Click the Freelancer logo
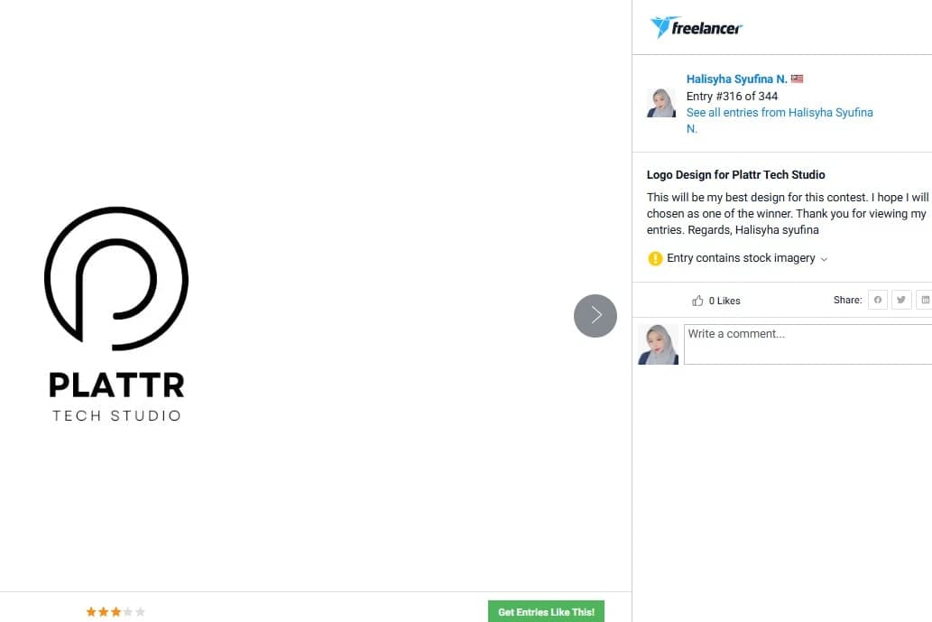This screenshot has height=622, width=932. [x=696, y=27]
